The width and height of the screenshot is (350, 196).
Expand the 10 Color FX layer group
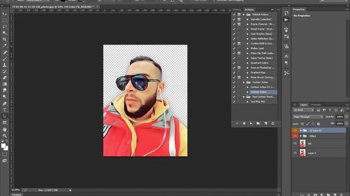301,131
